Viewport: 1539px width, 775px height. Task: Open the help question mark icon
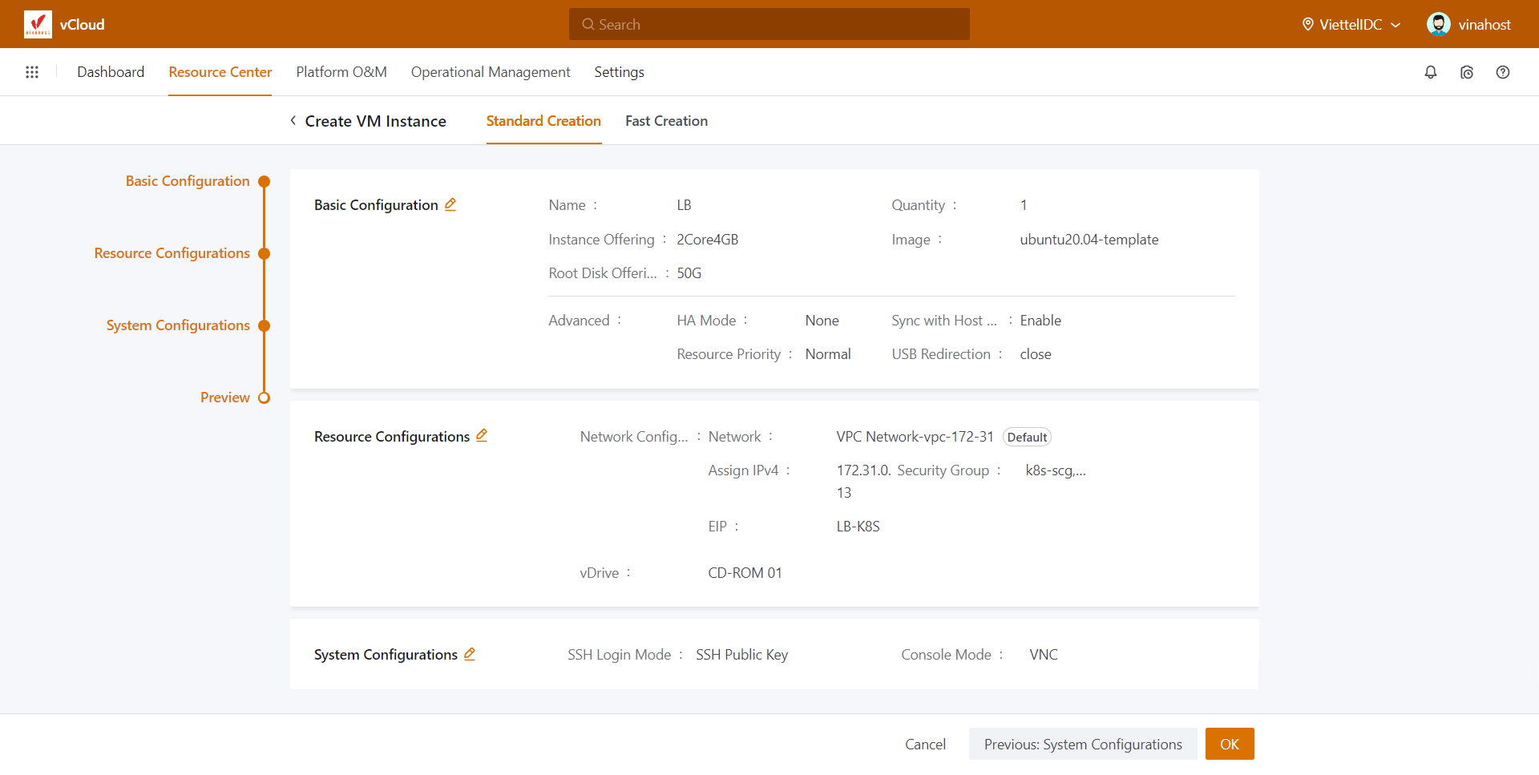(x=1502, y=72)
